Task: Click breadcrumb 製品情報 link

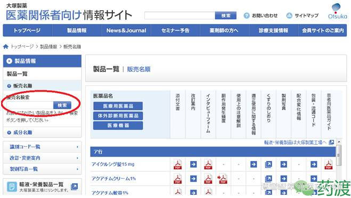Action: [x=48, y=46]
